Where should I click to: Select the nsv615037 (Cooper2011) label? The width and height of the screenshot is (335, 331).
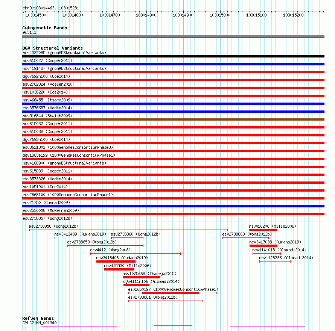point(47,124)
